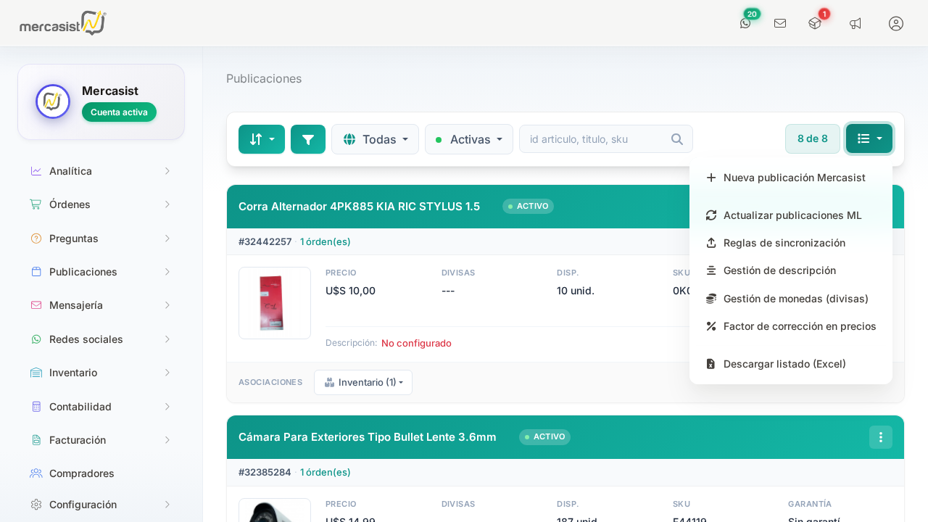Open the mail envelope icon in header
928x522 pixels.
780,23
